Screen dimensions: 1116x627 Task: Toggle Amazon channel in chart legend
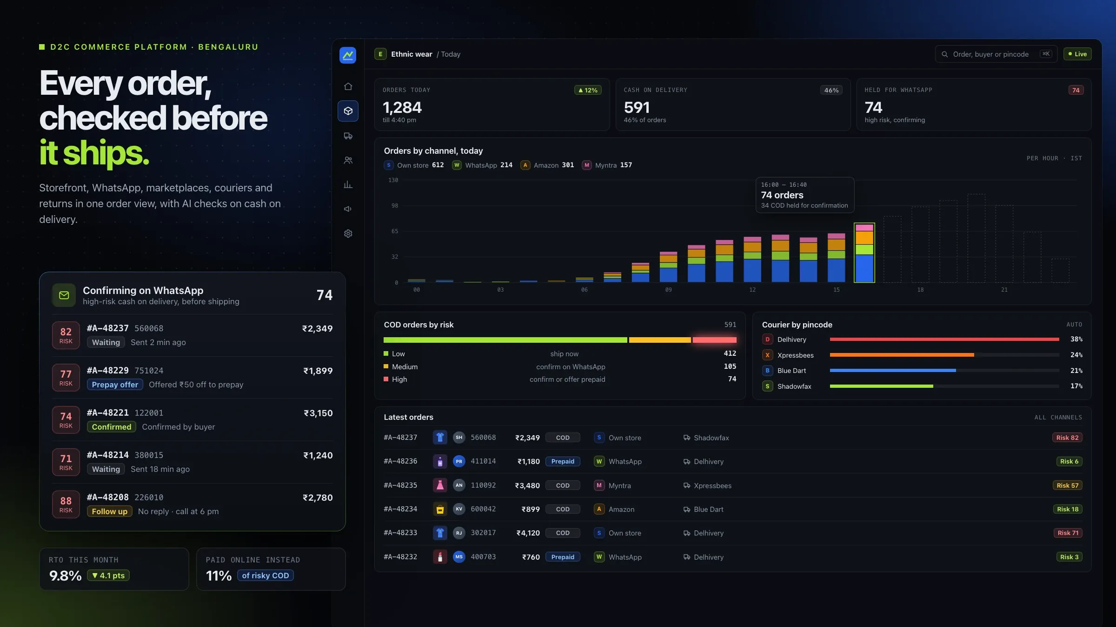[547, 165]
